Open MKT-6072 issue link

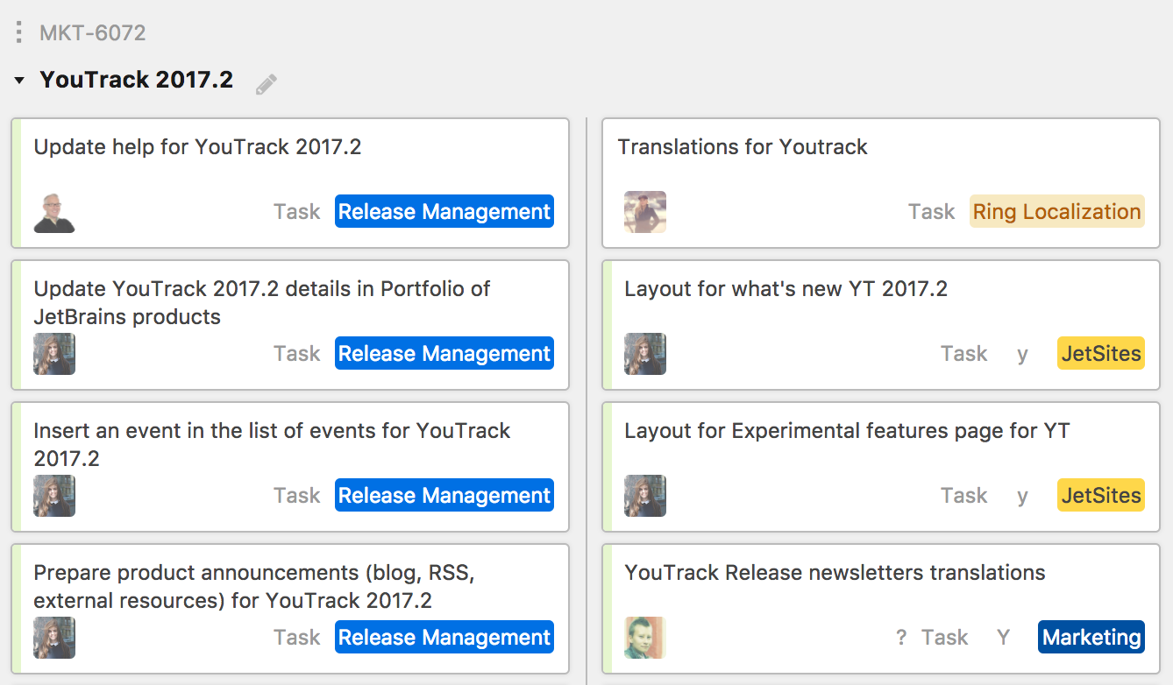click(x=93, y=33)
